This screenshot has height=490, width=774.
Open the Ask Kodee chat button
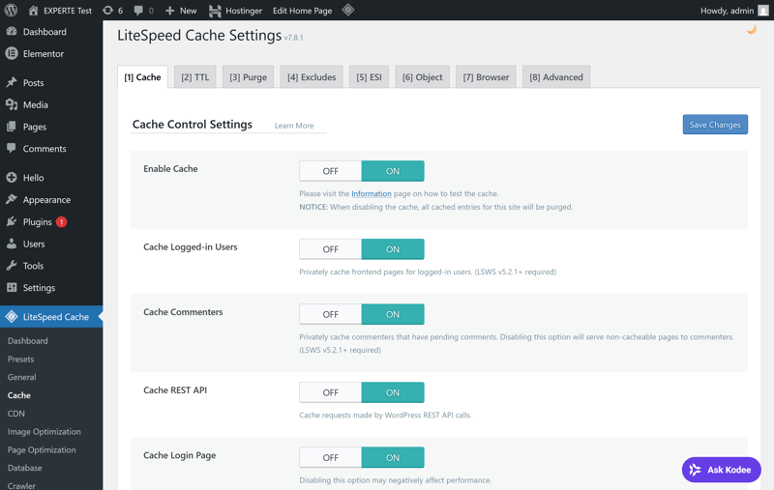721,470
